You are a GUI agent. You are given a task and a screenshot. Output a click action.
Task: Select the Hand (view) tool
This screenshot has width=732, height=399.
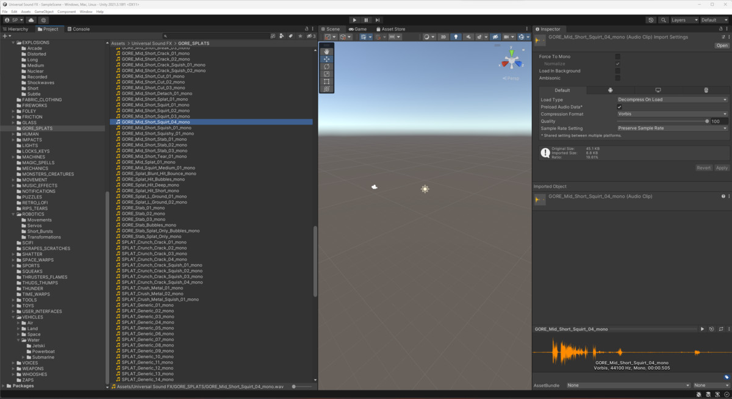click(x=326, y=52)
